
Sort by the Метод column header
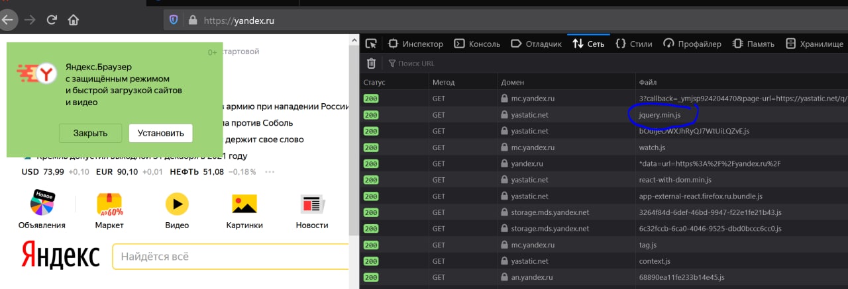pyautogui.click(x=463, y=82)
